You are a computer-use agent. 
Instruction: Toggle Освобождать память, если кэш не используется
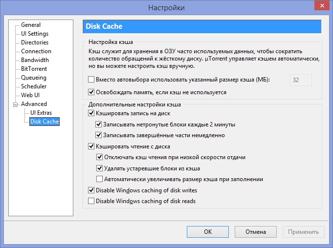(x=91, y=92)
